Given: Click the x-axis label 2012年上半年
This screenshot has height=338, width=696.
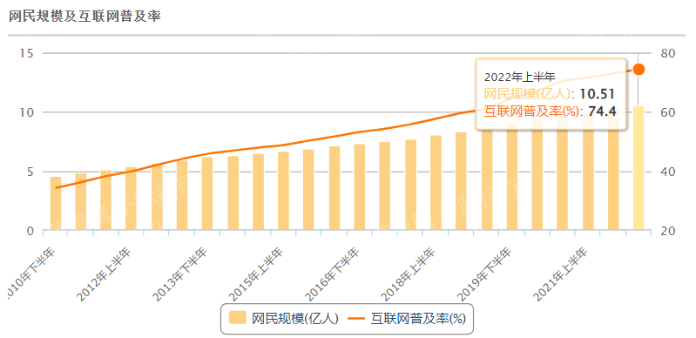Looking at the screenshot, I should pos(105,274).
